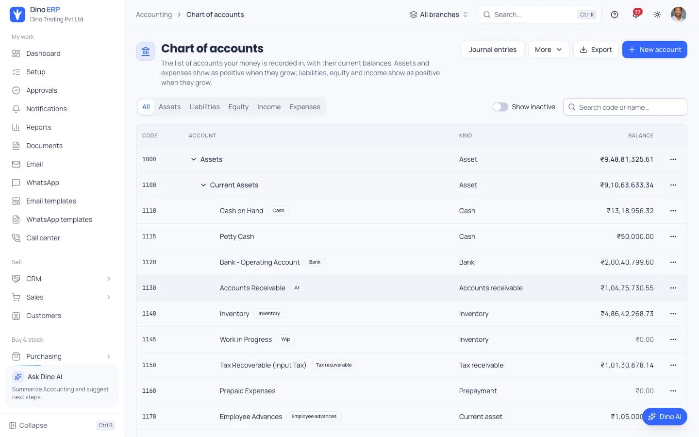Click the New account button
699x437 pixels.
pos(655,50)
